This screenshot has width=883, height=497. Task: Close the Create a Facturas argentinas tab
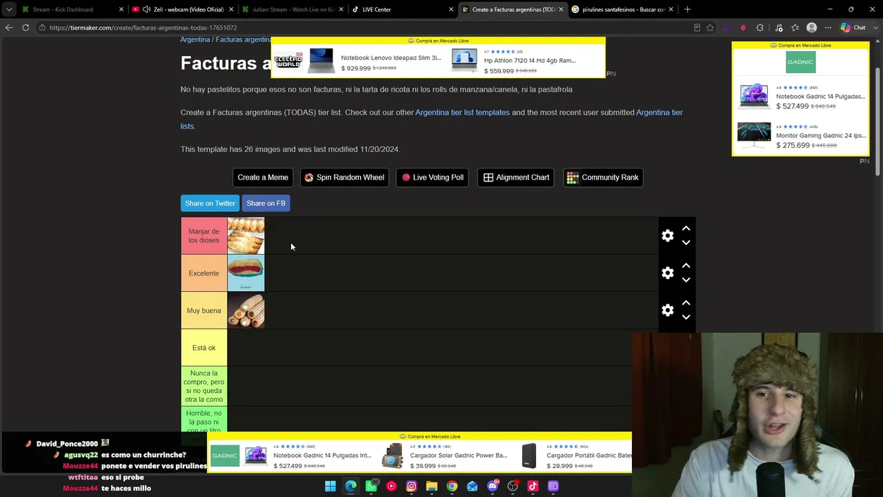pos(561,10)
